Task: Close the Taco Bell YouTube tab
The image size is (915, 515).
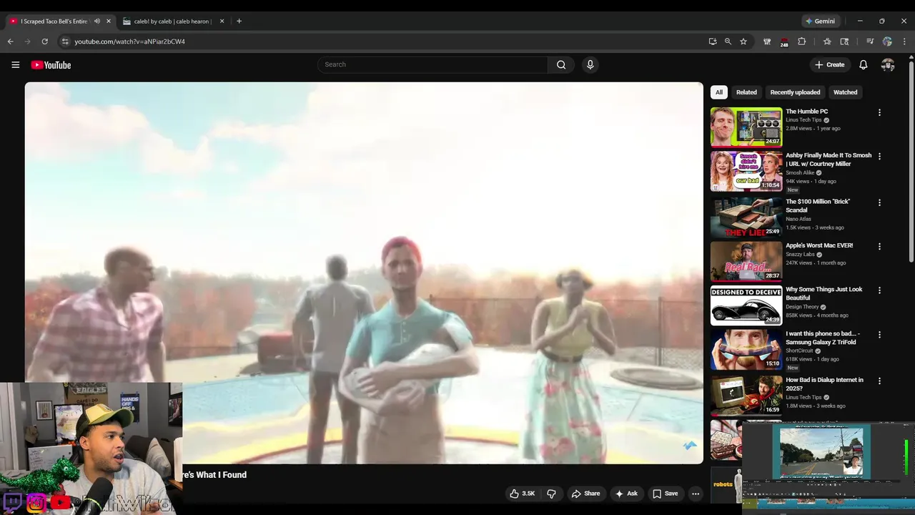Action: click(109, 21)
